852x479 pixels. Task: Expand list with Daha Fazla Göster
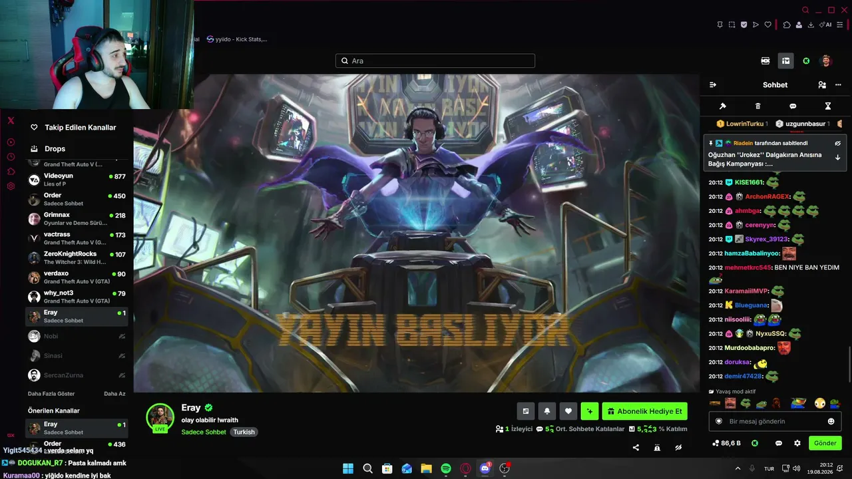51,394
